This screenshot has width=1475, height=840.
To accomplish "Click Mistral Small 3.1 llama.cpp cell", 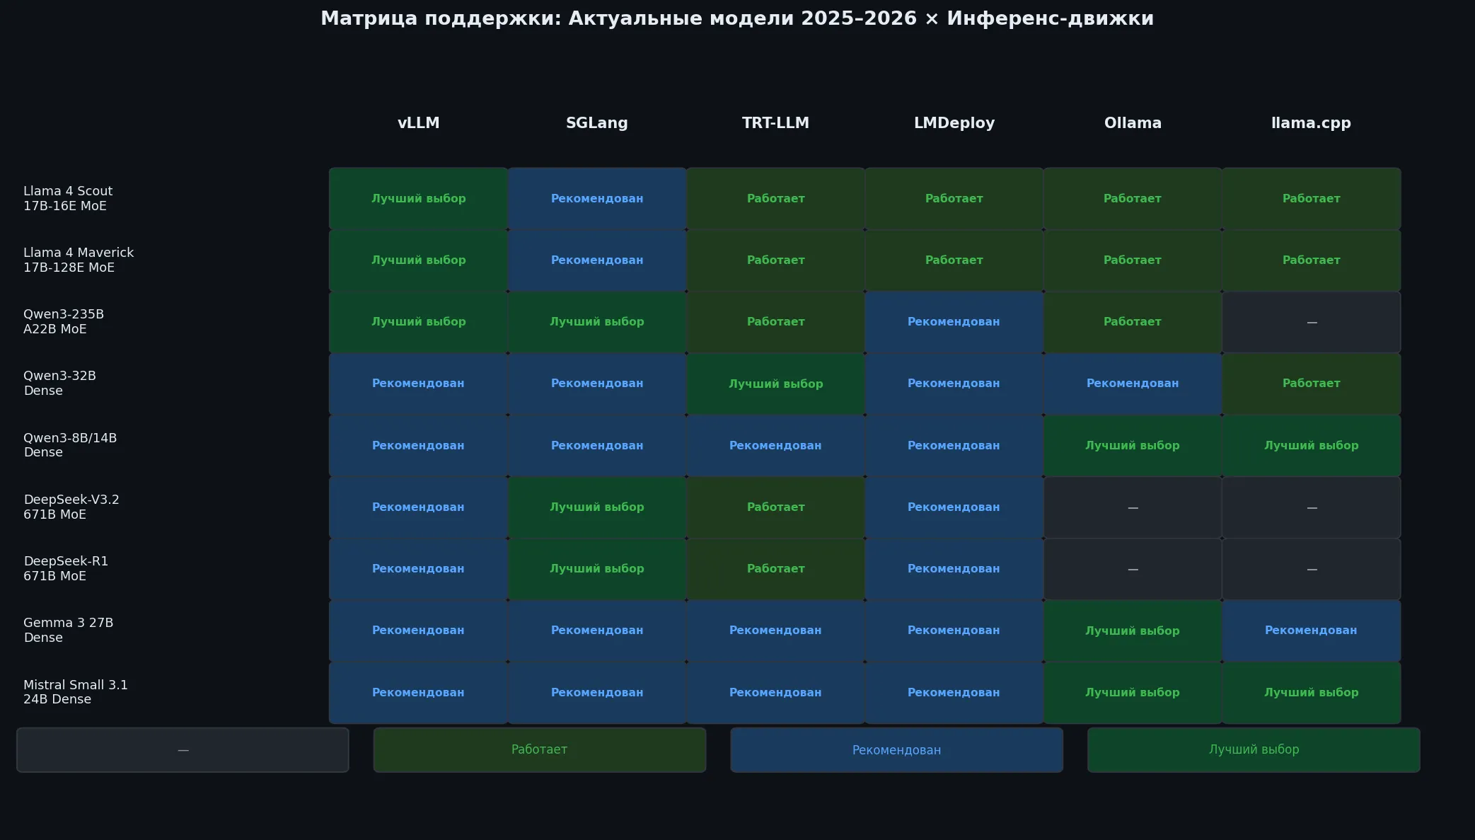I will pyautogui.click(x=1311, y=692).
